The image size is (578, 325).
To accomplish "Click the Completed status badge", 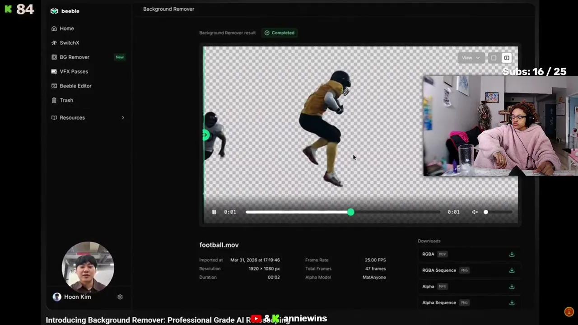I will pyautogui.click(x=280, y=33).
